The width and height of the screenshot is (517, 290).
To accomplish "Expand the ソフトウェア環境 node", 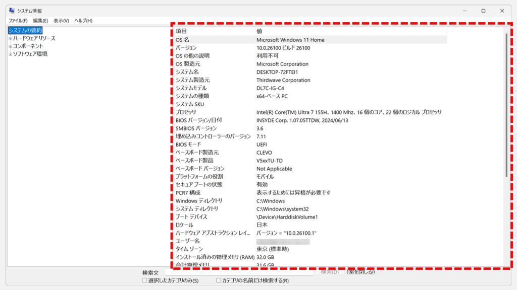I will [10, 54].
